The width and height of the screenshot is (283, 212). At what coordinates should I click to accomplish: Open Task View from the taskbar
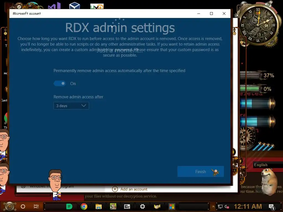click(36, 206)
